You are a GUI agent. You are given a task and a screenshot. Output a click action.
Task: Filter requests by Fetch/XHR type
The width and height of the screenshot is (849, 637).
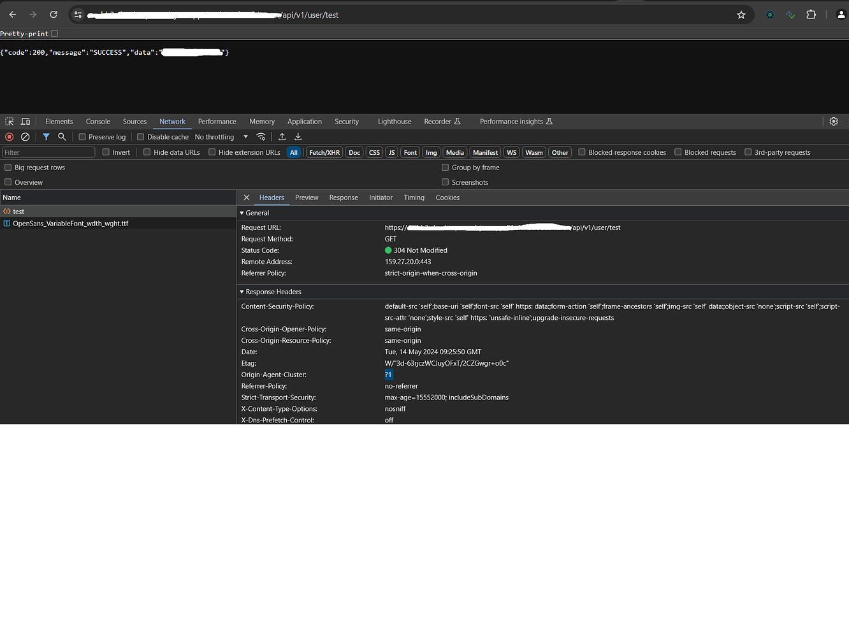[x=324, y=152]
